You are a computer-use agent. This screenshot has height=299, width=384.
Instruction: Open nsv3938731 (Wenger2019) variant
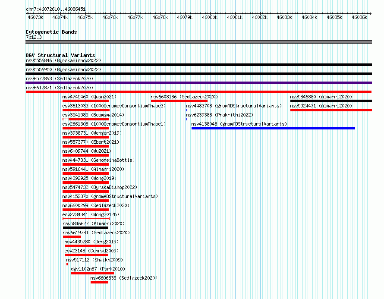(x=92, y=133)
